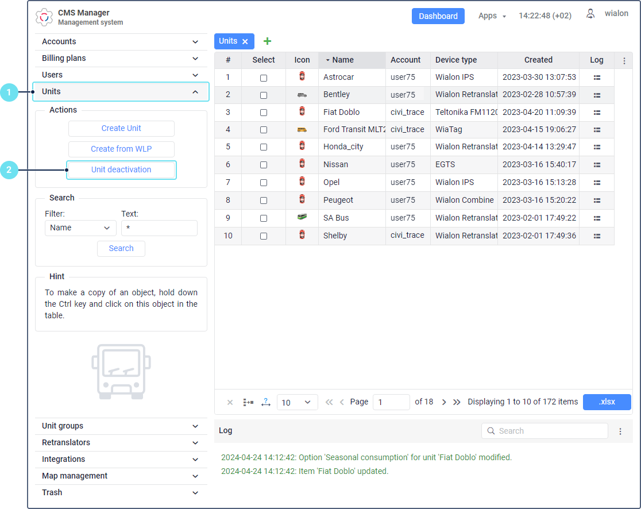This screenshot has width=641, height=509.
Task: Expand the Unit groups section
Action: [121, 426]
